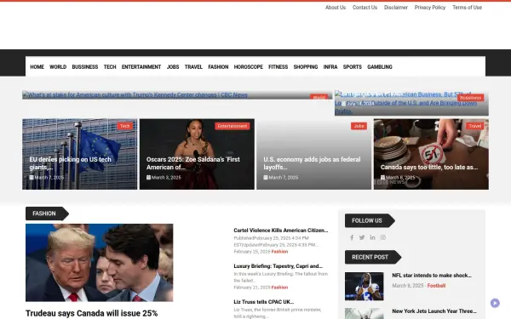The height and width of the screenshot is (319, 511).
Task: Click Fashion tag under Luxury Briefing article
Action: [279, 288]
